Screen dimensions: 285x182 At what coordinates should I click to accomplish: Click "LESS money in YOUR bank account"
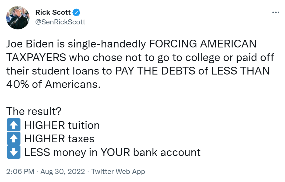[x=112, y=152]
